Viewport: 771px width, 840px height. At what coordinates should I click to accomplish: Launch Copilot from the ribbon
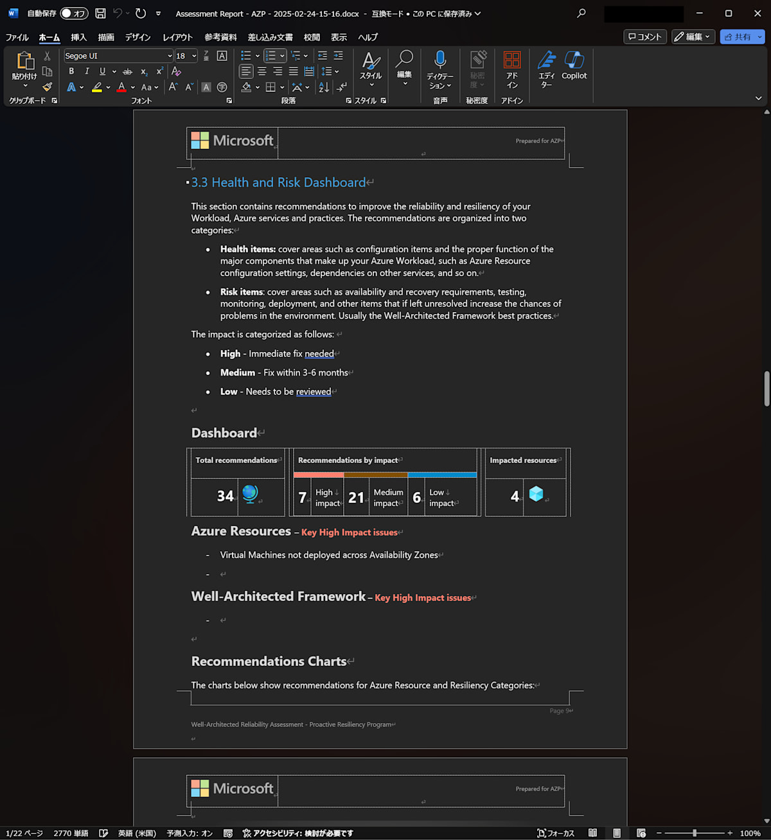pyautogui.click(x=574, y=66)
